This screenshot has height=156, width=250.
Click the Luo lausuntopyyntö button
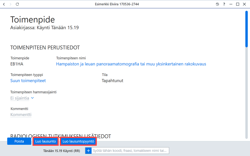[x=78, y=141]
